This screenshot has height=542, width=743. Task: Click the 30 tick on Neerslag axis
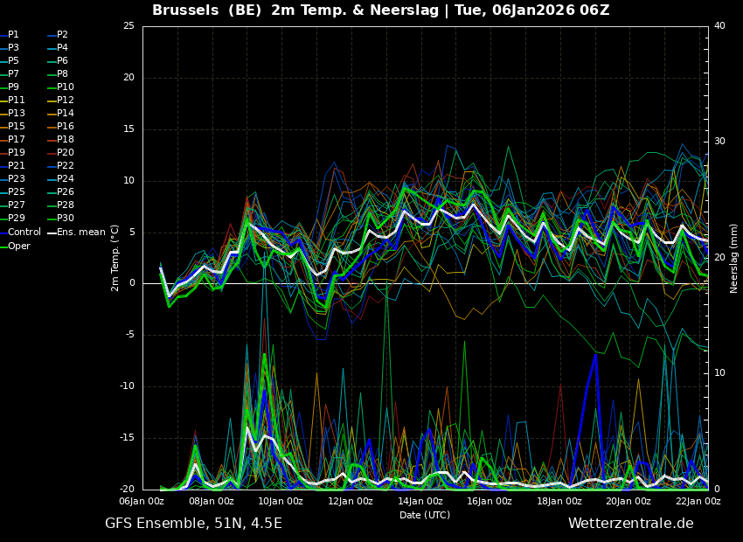pyautogui.click(x=719, y=142)
